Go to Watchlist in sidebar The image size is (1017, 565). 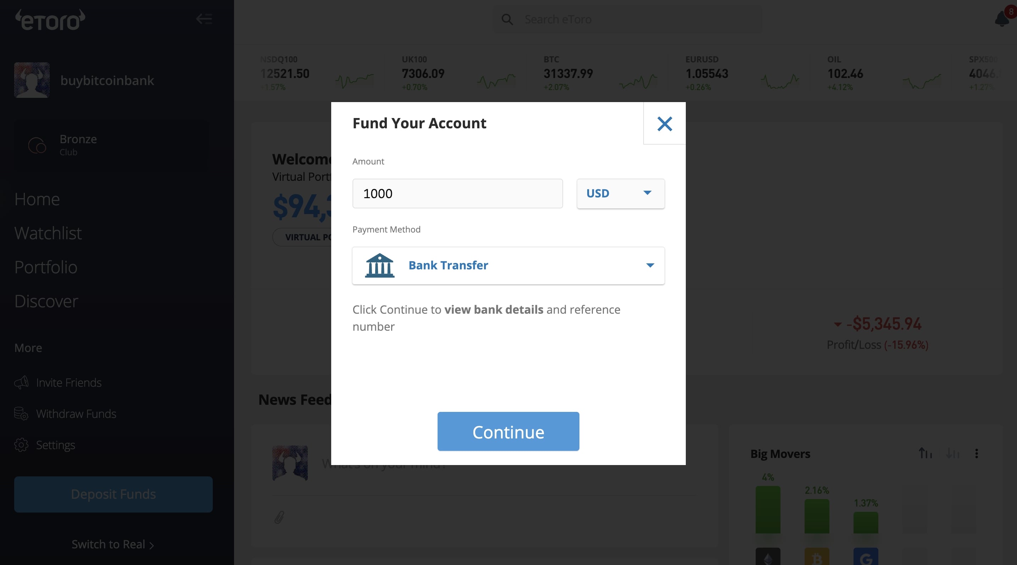48,233
